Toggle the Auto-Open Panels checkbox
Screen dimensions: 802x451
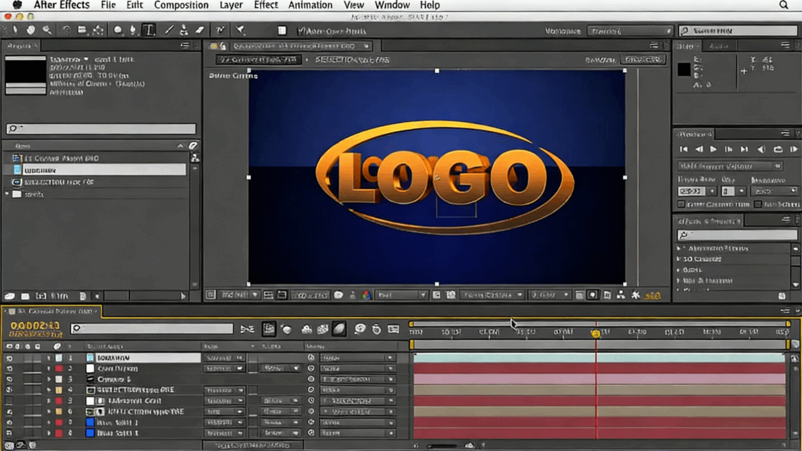click(x=301, y=31)
